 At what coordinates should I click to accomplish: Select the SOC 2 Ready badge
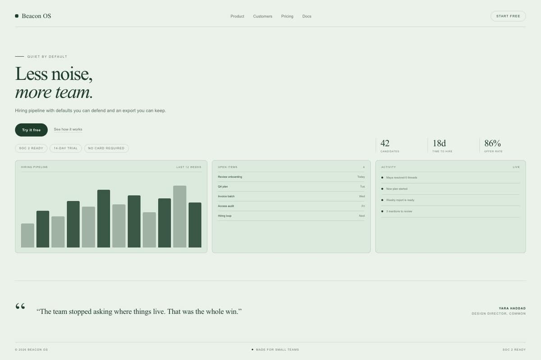[31, 148]
